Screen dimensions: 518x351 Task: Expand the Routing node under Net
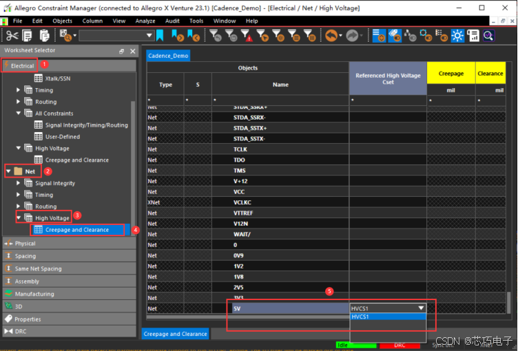pos(19,206)
